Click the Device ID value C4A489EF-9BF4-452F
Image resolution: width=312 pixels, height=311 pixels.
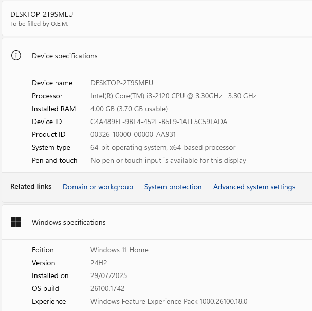coord(159,122)
